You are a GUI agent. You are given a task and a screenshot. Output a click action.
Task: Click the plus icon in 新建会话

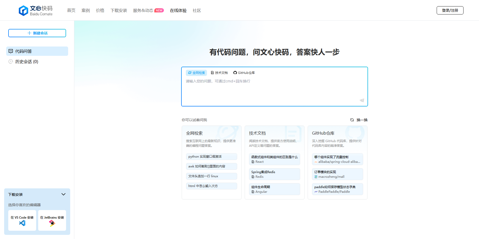tap(29, 33)
